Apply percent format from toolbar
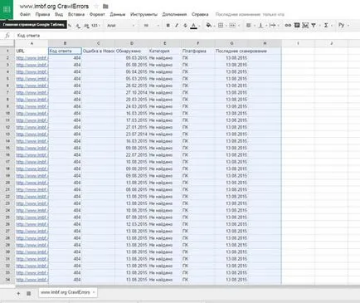Image resolution: width=360 pixels, height=303 pixels. coord(70,26)
